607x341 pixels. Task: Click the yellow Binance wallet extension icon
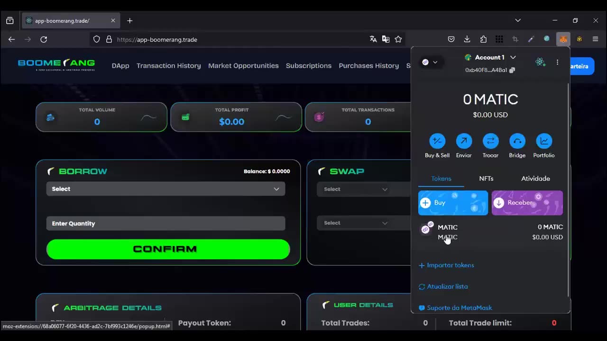click(x=579, y=39)
